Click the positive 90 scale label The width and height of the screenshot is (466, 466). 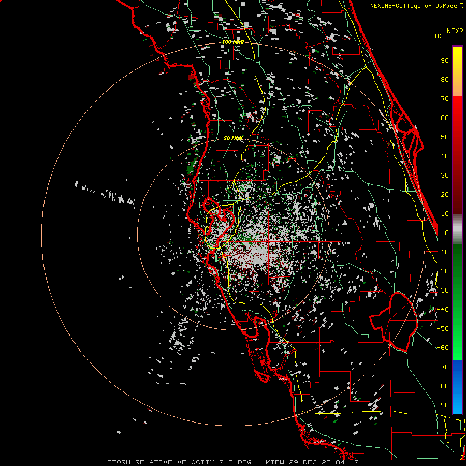[x=445, y=61]
